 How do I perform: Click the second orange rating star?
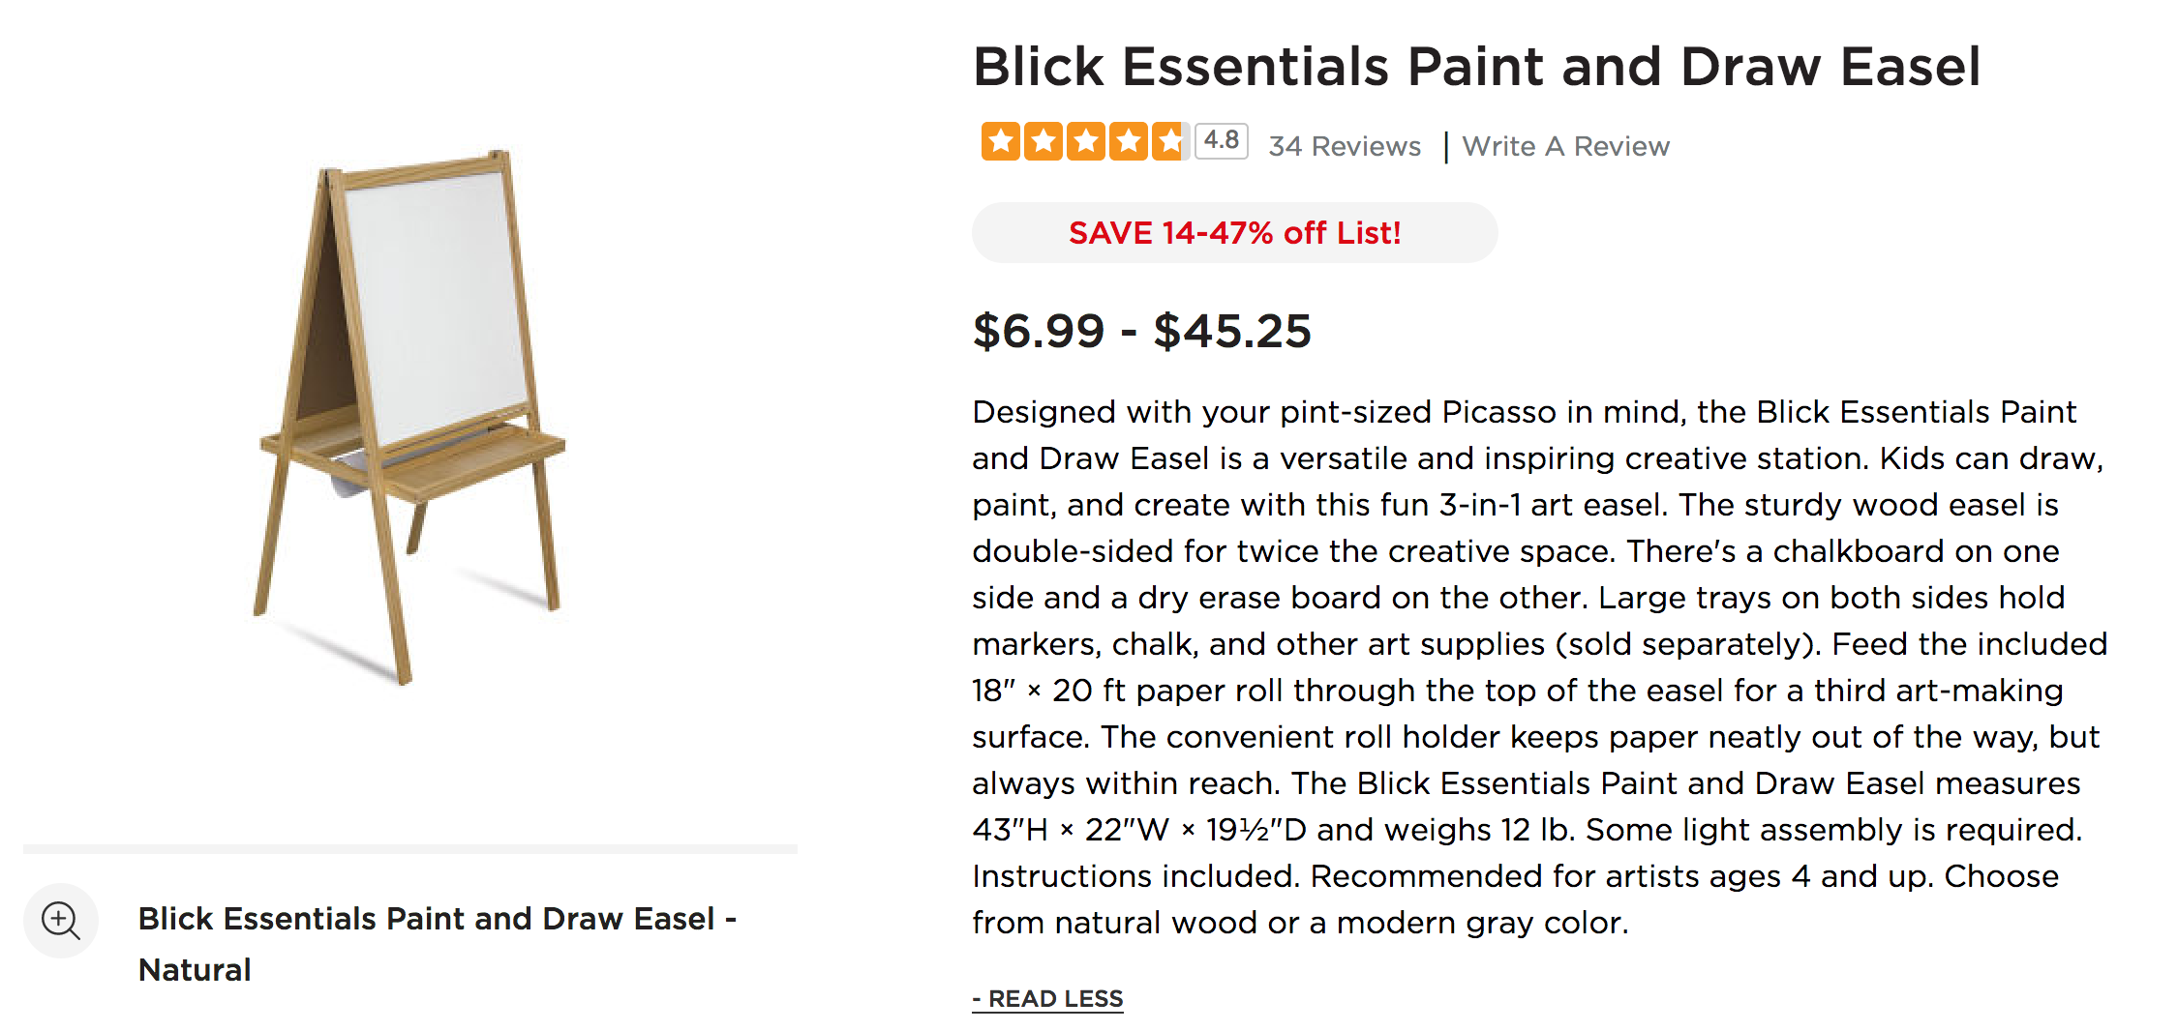[1044, 142]
